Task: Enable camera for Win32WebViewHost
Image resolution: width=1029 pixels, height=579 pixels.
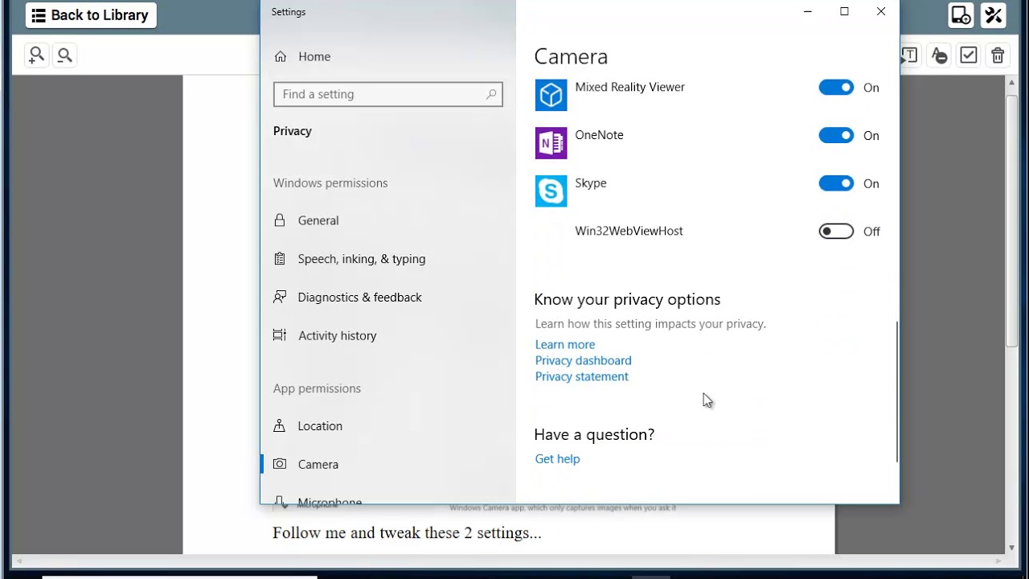Action: pos(836,232)
